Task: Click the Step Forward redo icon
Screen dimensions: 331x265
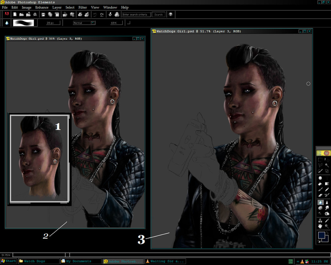Action: pyautogui.click(x=102, y=14)
